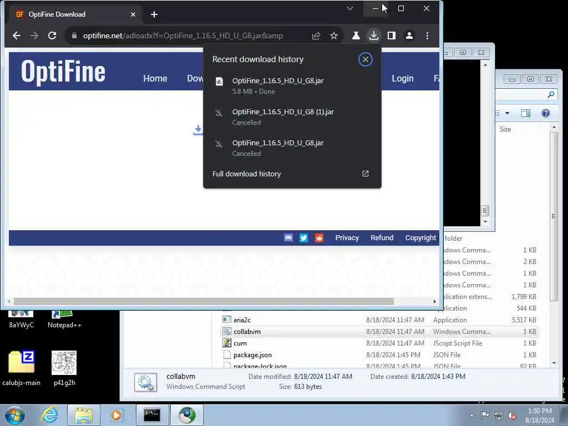Select cancelled OptiFine_1.16.5_HD_U_G8 (1).jar entry

(x=292, y=116)
